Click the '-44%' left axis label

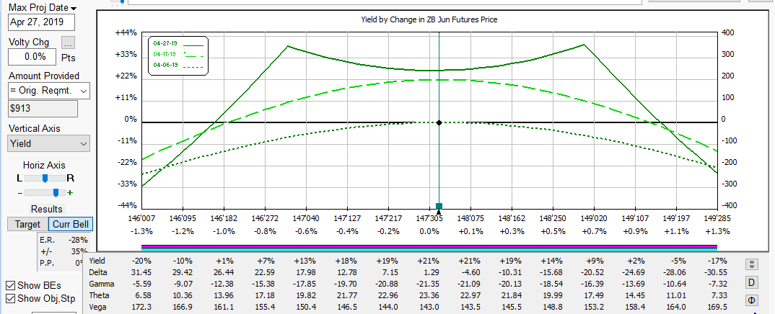pos(126,205)
